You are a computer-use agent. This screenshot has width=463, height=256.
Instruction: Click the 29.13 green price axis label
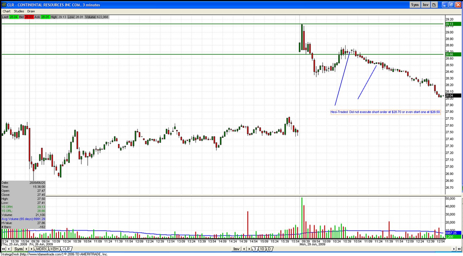(x=453, y=24)
